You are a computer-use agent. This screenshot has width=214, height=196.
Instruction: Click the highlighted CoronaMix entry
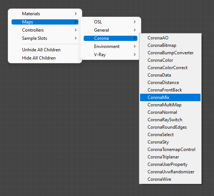coord(170,97)
